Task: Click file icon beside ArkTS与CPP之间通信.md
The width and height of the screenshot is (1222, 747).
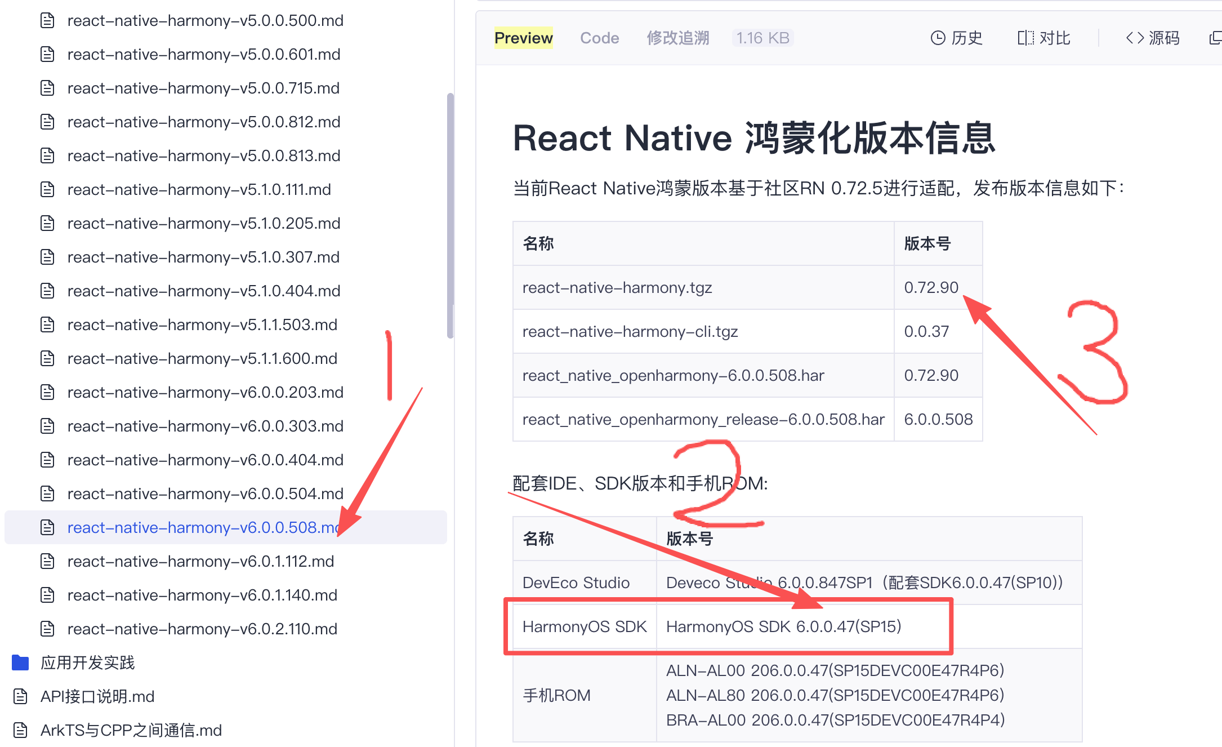Action: [20, 730]
